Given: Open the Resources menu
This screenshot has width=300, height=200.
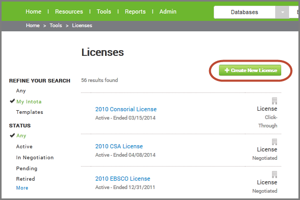Looking at the screenshot, I should click(x=69, y=11).
